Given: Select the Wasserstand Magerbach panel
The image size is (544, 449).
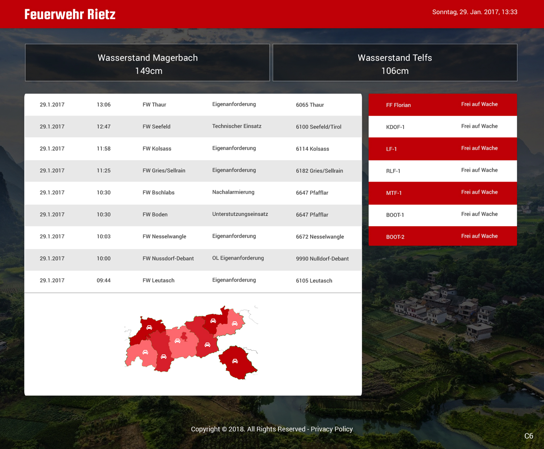Looking at the screenshot, I should tap(147, 63).
